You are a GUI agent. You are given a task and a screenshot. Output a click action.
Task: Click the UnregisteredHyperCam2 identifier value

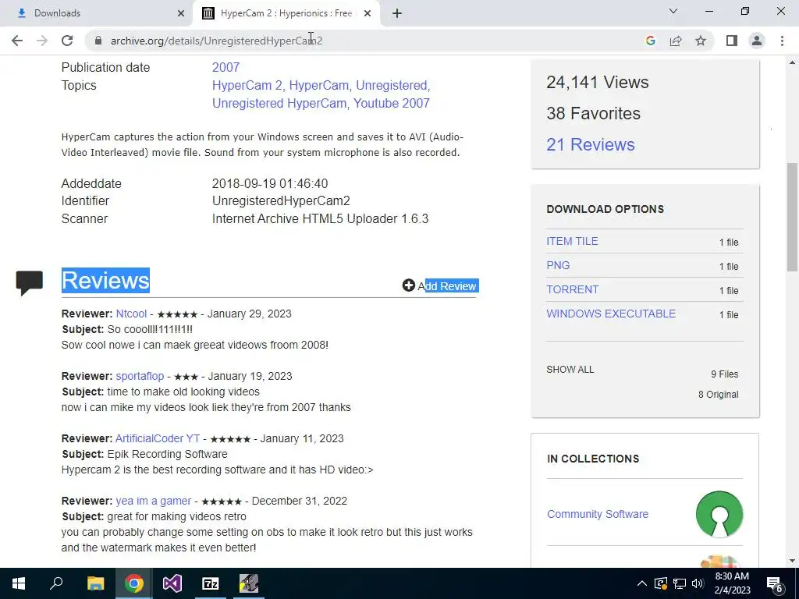tap(281, 200)
